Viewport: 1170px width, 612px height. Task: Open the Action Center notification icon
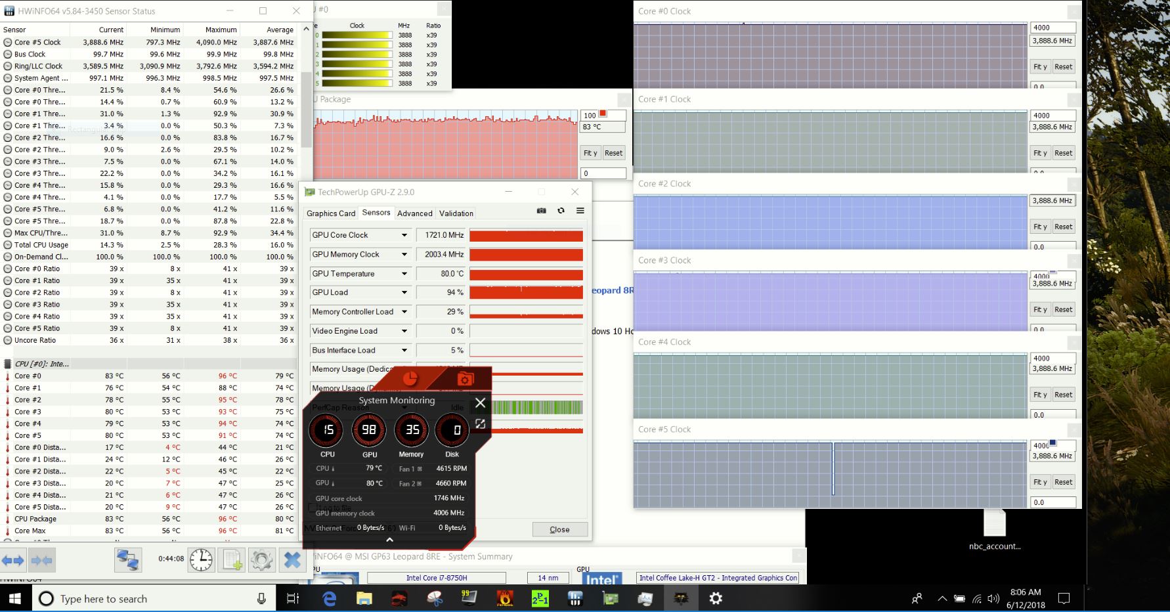tap(1064, 598)
